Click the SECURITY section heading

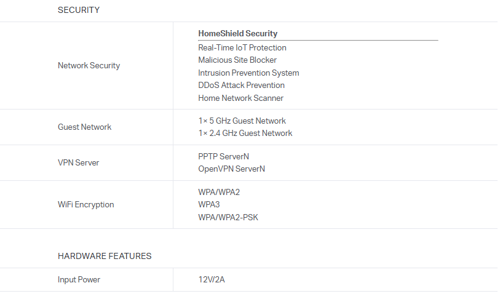tap(79, 10)
